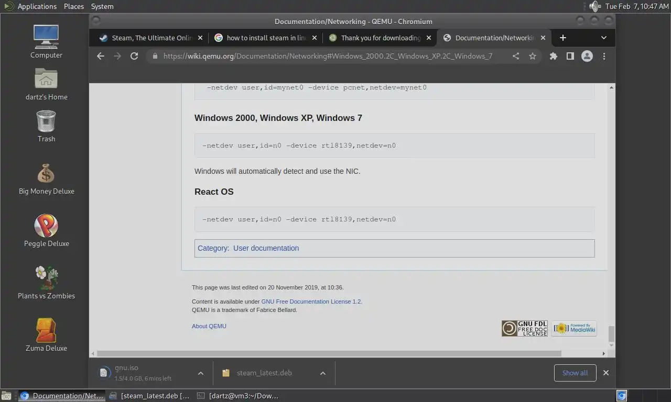Open the User documentation category link
The width and height of the screenshot is (671, 402).
[266, 248]
